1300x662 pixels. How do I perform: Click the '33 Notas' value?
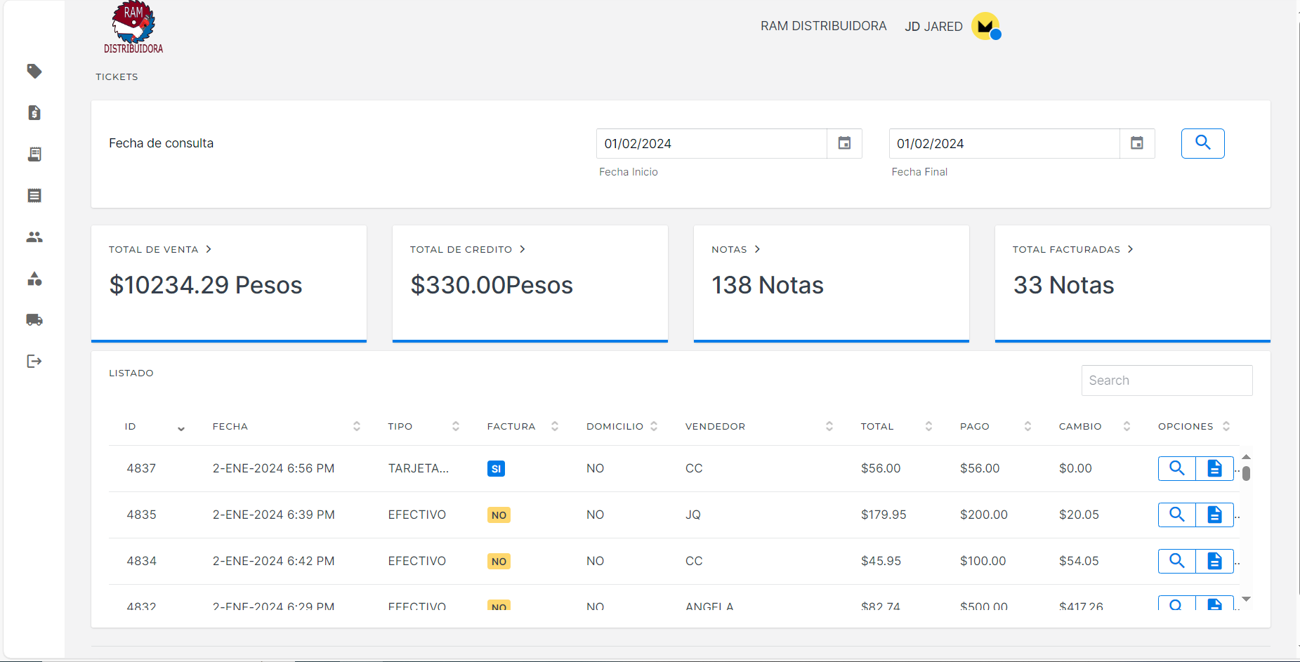[1063, 285]
